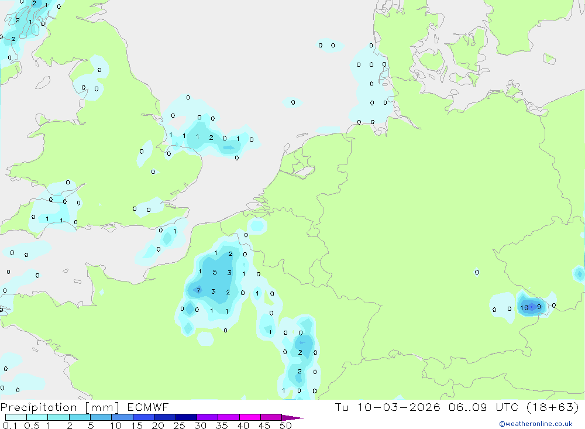Click the "5" precipitation value on the map

[x=215, y=272]
